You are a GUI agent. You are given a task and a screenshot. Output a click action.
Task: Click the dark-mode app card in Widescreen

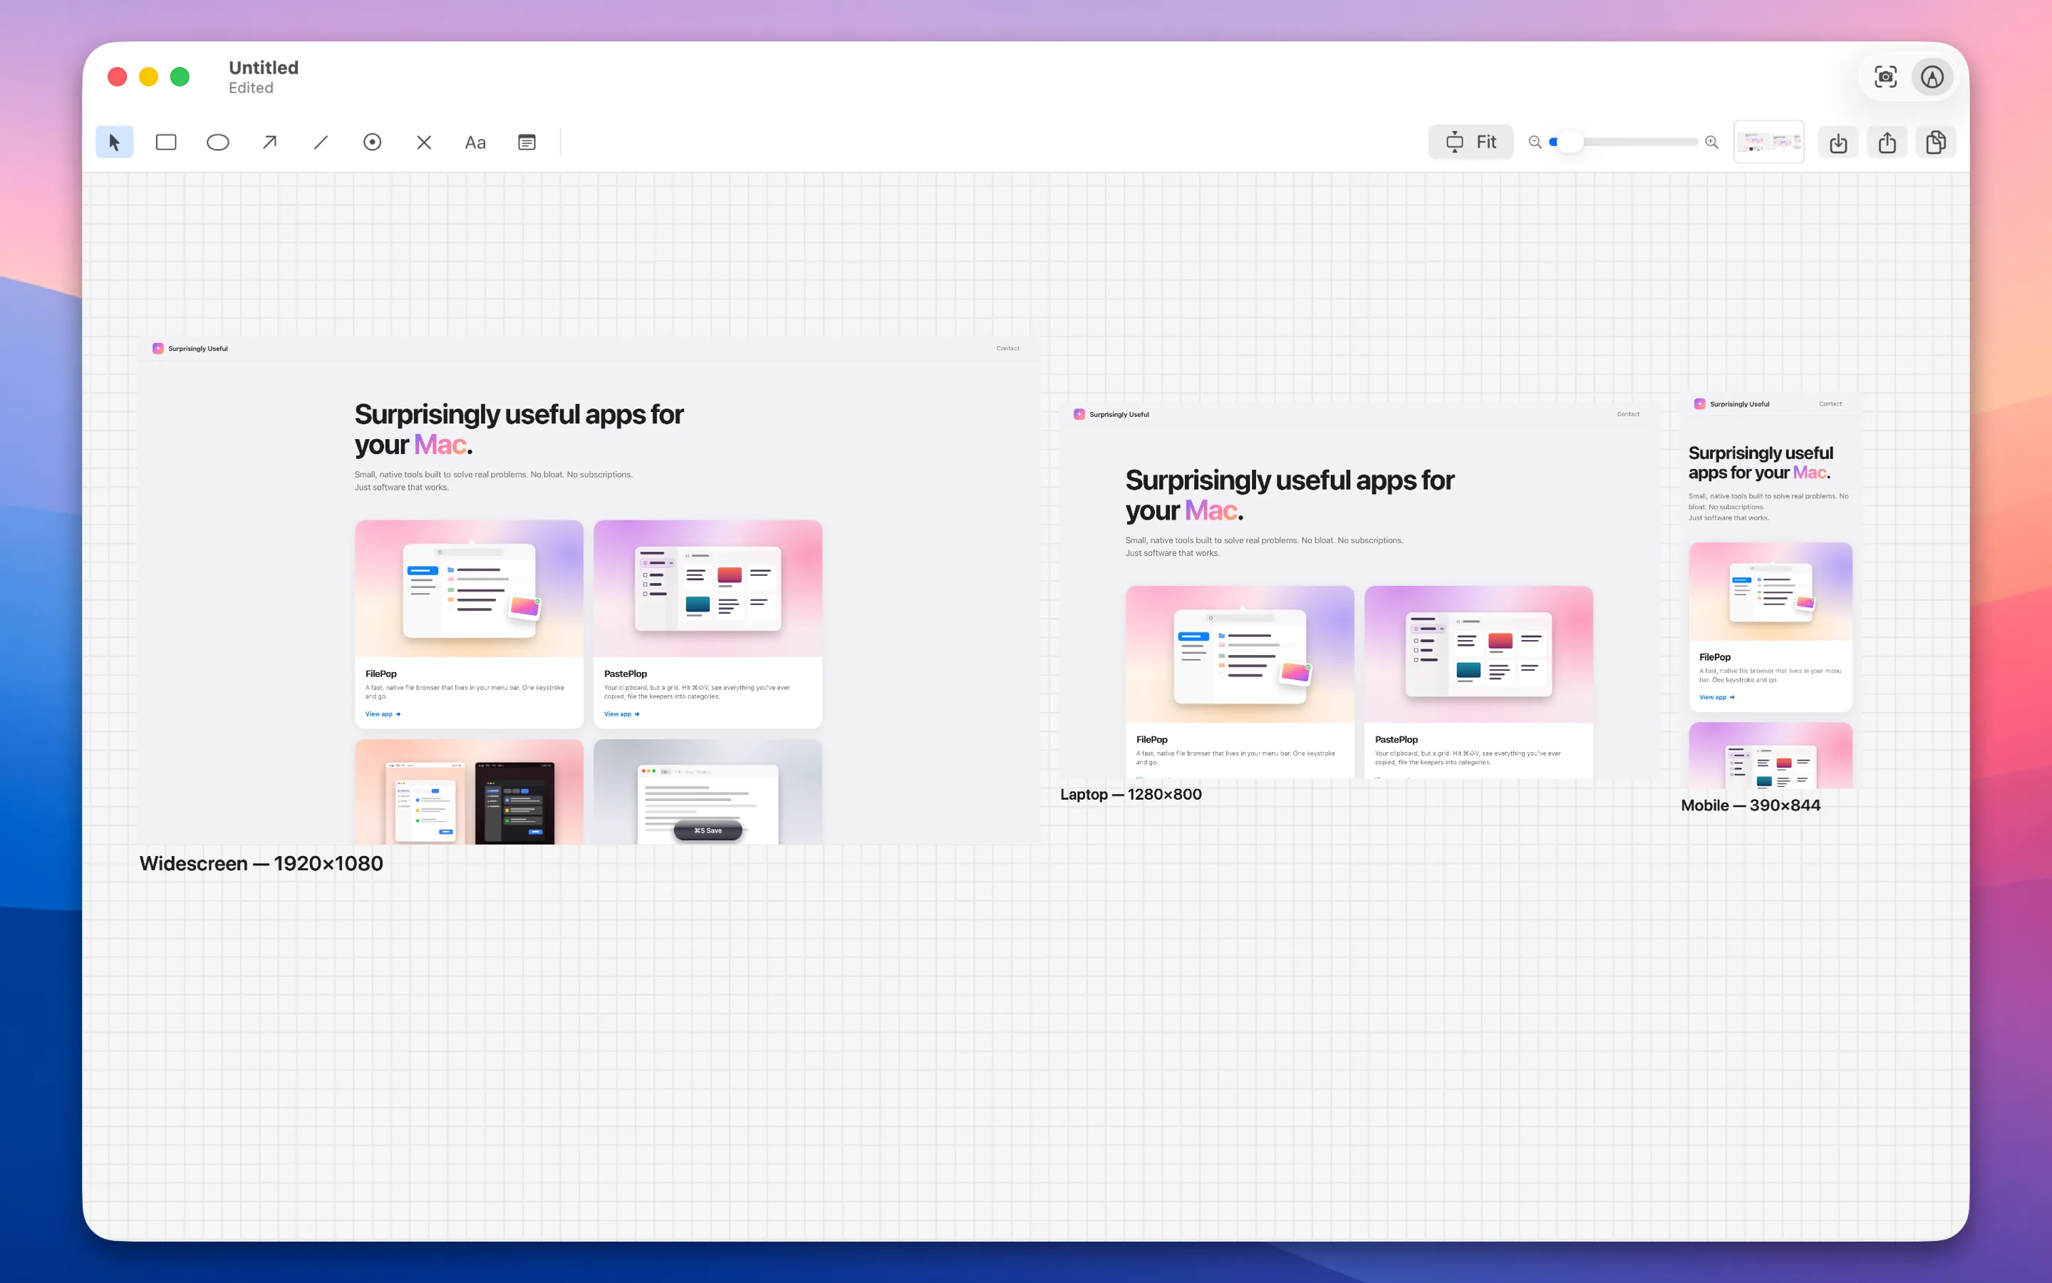coord(514,803)
